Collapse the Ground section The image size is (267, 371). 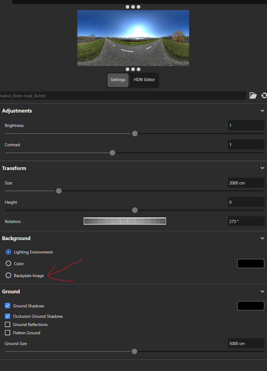(262, 291)
